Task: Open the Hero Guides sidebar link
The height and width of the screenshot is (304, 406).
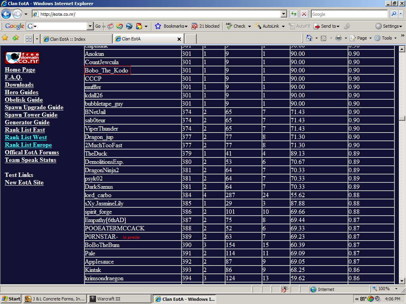Action: tap(21, 92)
